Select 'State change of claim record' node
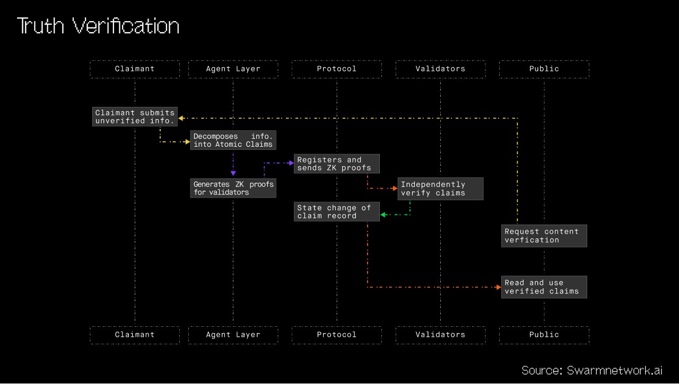The image size is (679, 384). click(x=336, y=212)
